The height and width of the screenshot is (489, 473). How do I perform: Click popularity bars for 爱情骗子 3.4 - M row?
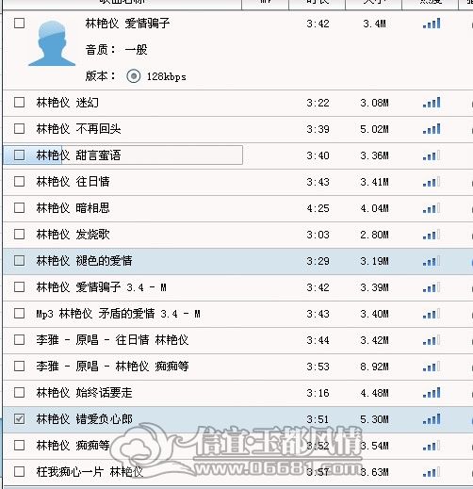(432, 287)
